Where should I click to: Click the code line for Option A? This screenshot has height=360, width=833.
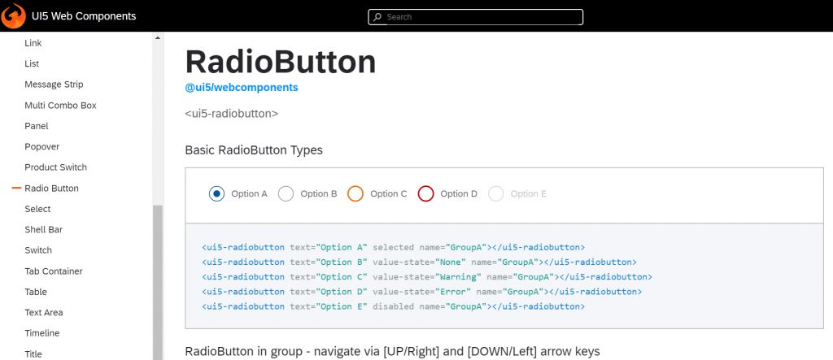click(394, 247)
